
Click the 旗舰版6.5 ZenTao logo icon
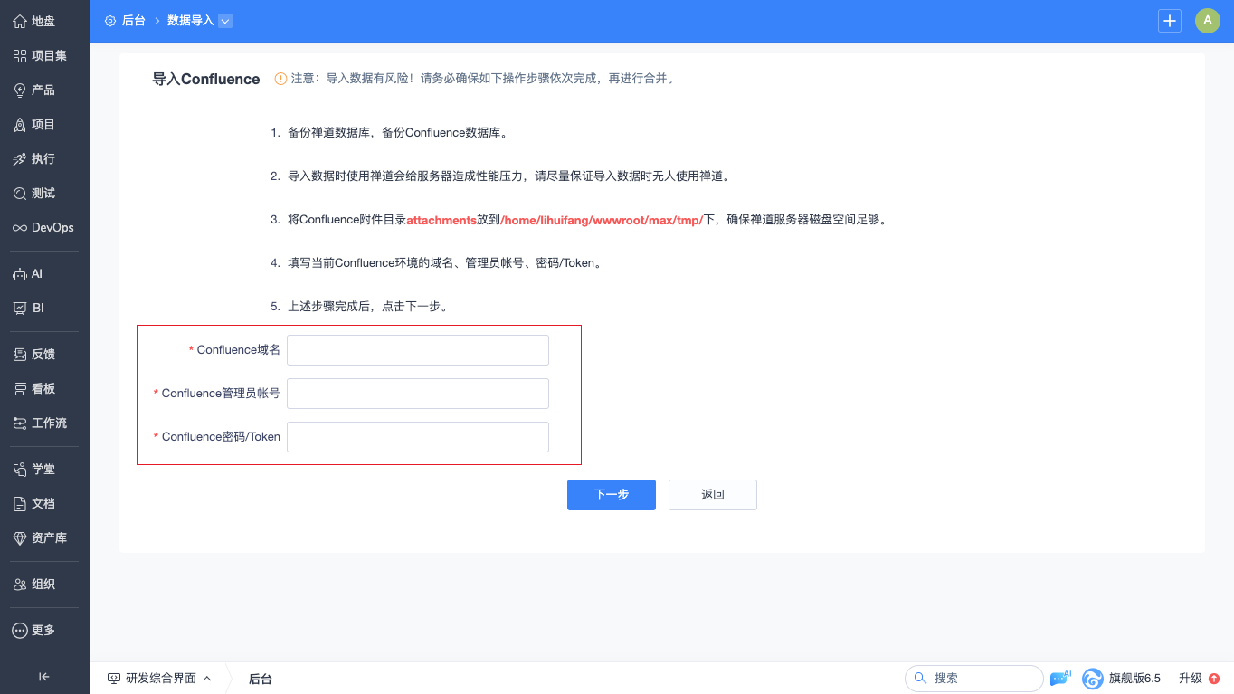tap(1093, 679)
